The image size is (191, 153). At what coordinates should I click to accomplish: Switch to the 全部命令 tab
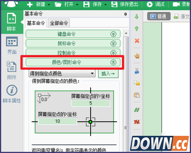coord(59,23)
